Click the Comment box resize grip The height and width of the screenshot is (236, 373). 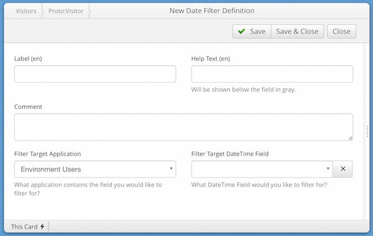coord(351,138)
